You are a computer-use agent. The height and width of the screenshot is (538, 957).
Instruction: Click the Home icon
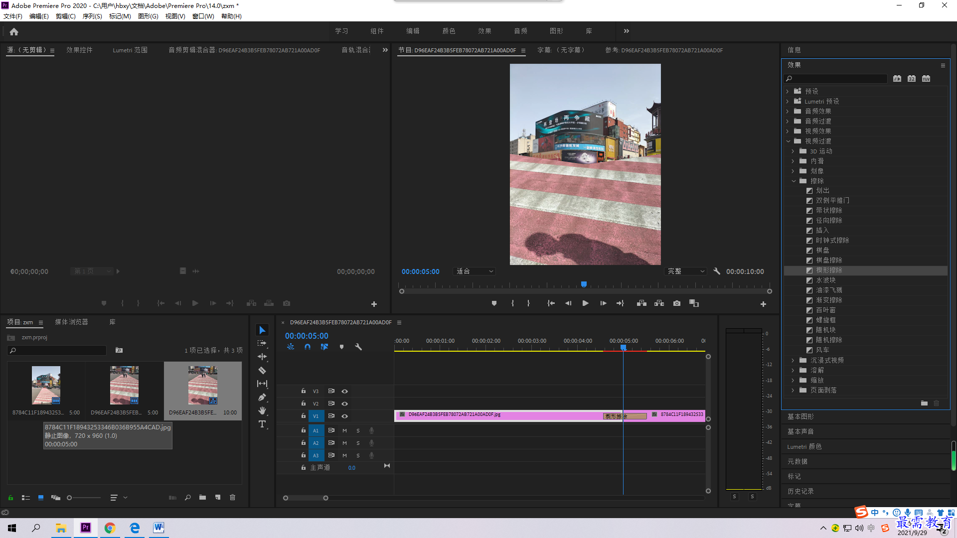point(14,31)
